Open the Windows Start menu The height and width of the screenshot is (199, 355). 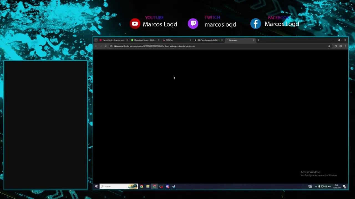96,187
